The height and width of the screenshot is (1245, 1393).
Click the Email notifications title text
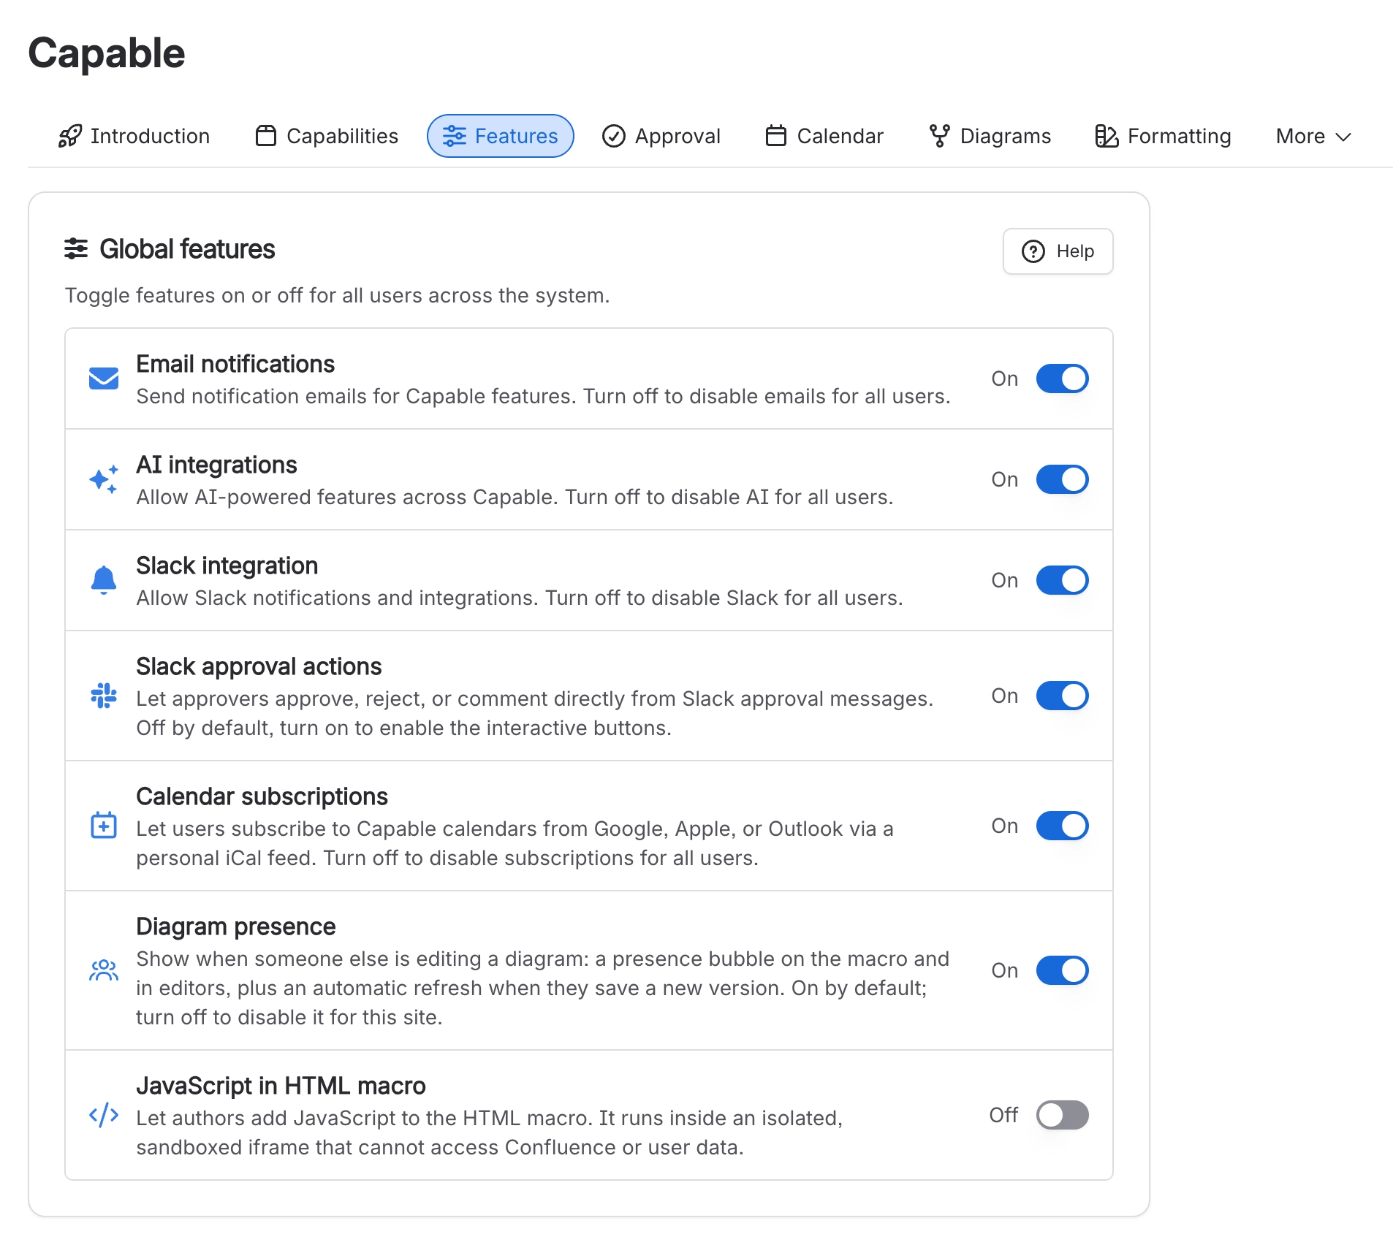(235, 364)
